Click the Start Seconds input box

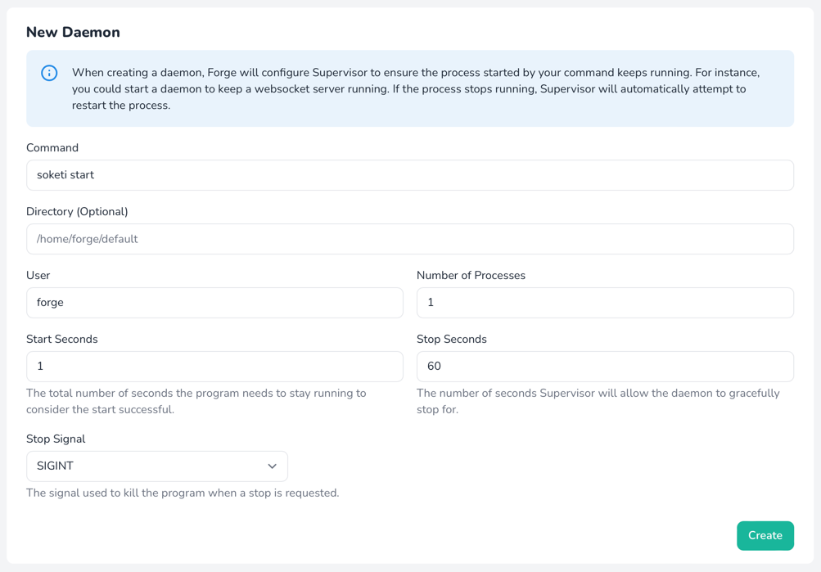pos(214,367)
